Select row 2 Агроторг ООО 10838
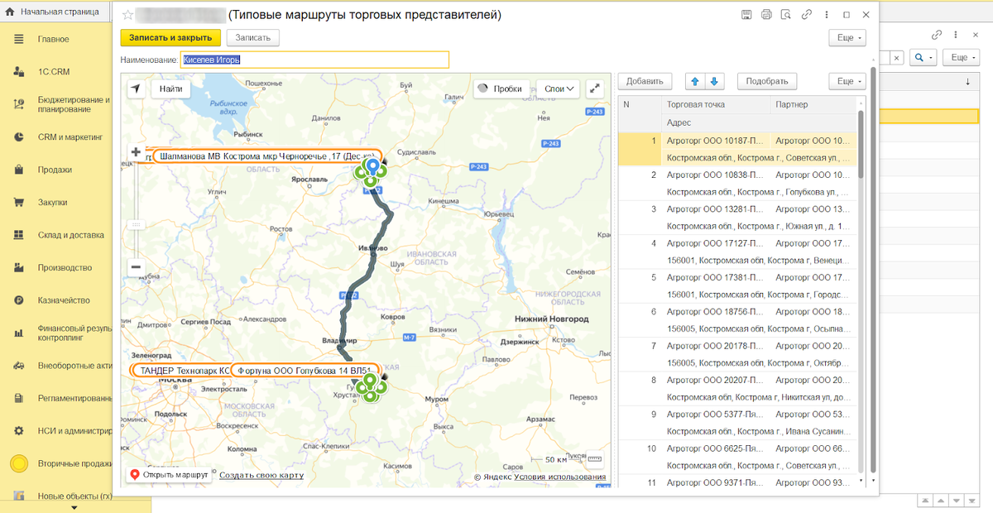This screenshot has height=513, width=993. 736,183
